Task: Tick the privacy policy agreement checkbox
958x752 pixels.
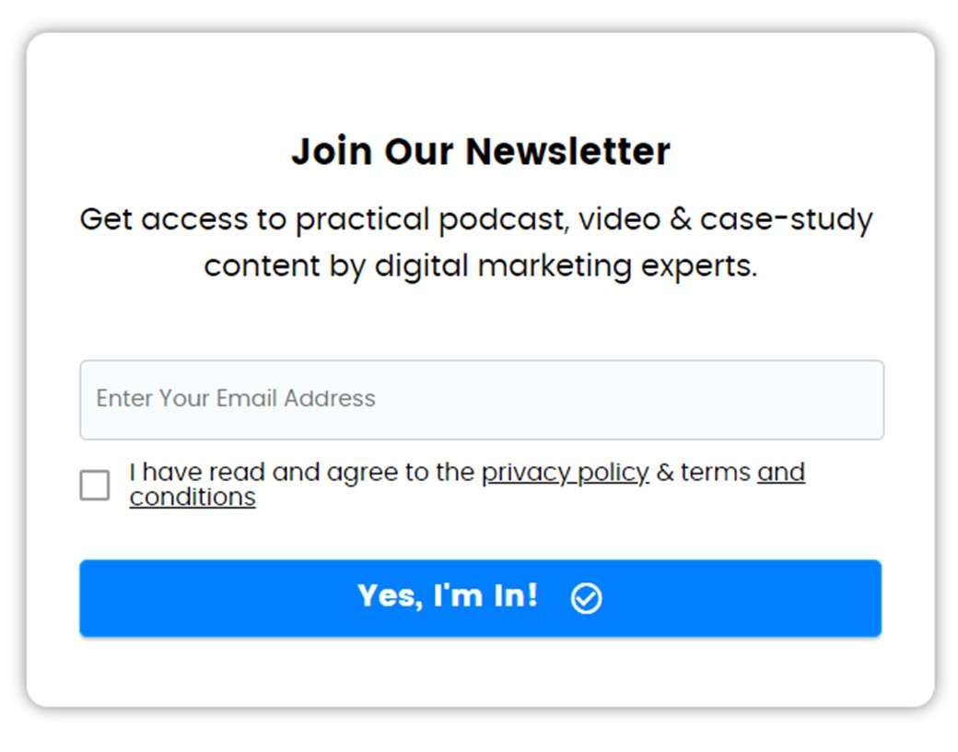Action: click(95, 485)
